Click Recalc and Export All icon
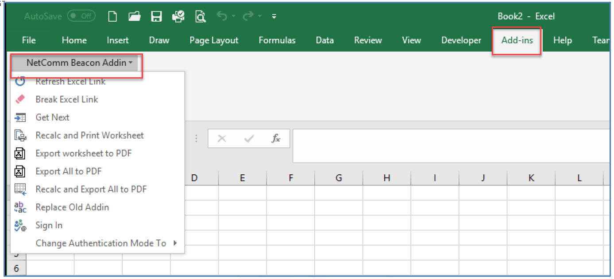Viewport: 614px width, 279px height. (20, 189)
